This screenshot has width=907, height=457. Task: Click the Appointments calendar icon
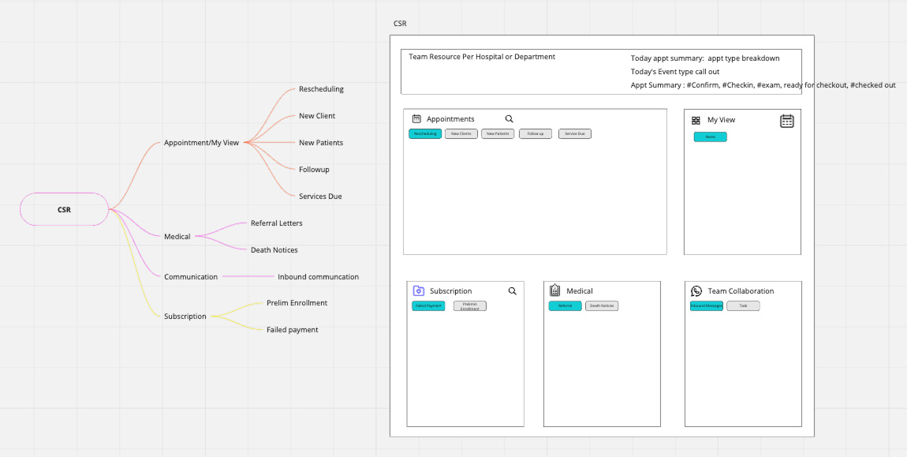416,119
